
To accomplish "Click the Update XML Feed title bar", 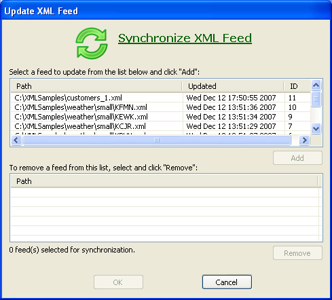I will click(x=166, y=11).
